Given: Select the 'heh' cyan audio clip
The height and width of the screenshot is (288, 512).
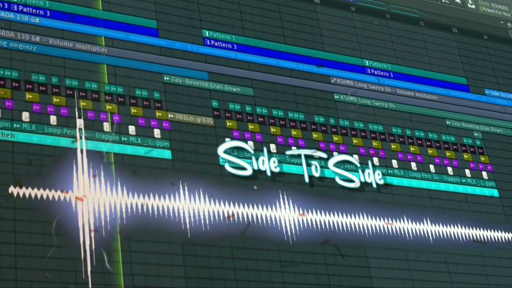Looking at the screenshot, I should 86,144.
